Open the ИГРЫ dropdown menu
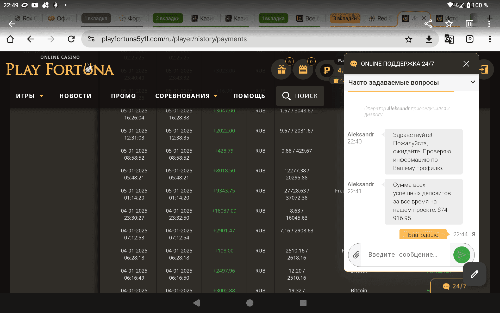Screen dimensions: 500x313 coord(29,96)
